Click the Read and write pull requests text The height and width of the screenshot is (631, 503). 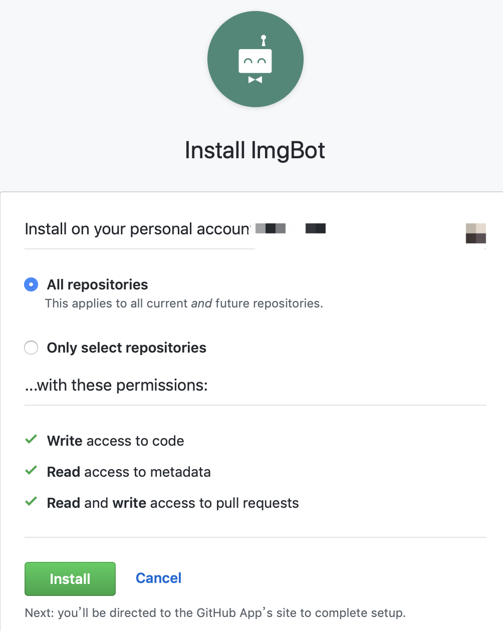(173, 503)
